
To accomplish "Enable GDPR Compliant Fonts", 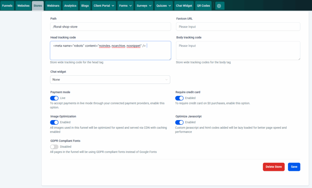I will (x=54, y=147).
